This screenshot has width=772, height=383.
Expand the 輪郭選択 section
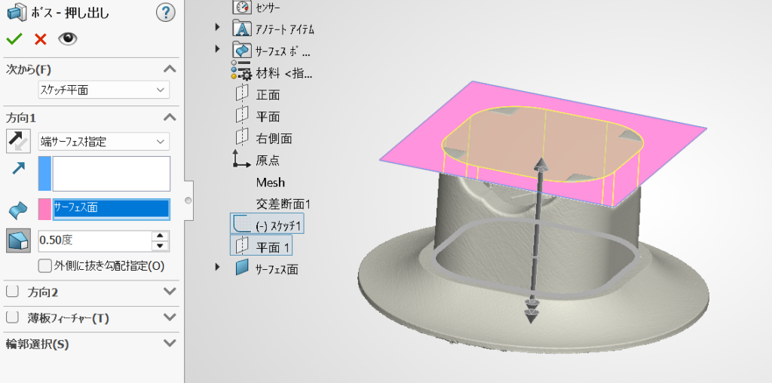pyautogui.click(x=170, y=344)
